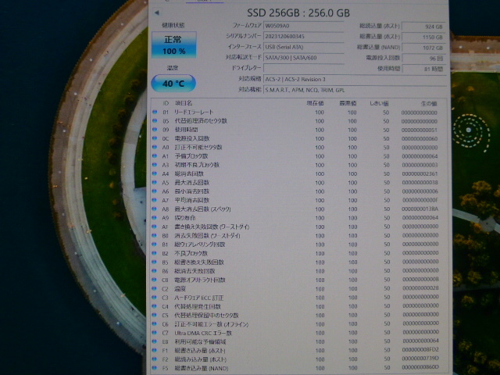Click the status icon for row B2 不良ブロック数
Screen dimensions: 500x375
155,253
